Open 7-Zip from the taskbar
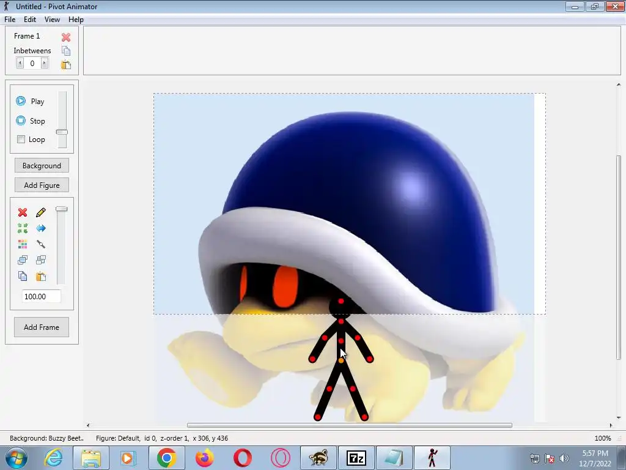 (x=356, y=458)
